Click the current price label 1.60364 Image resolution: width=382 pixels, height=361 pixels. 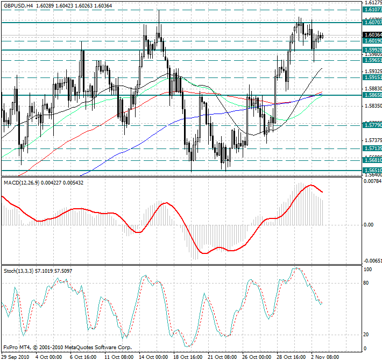click(372, 35)
